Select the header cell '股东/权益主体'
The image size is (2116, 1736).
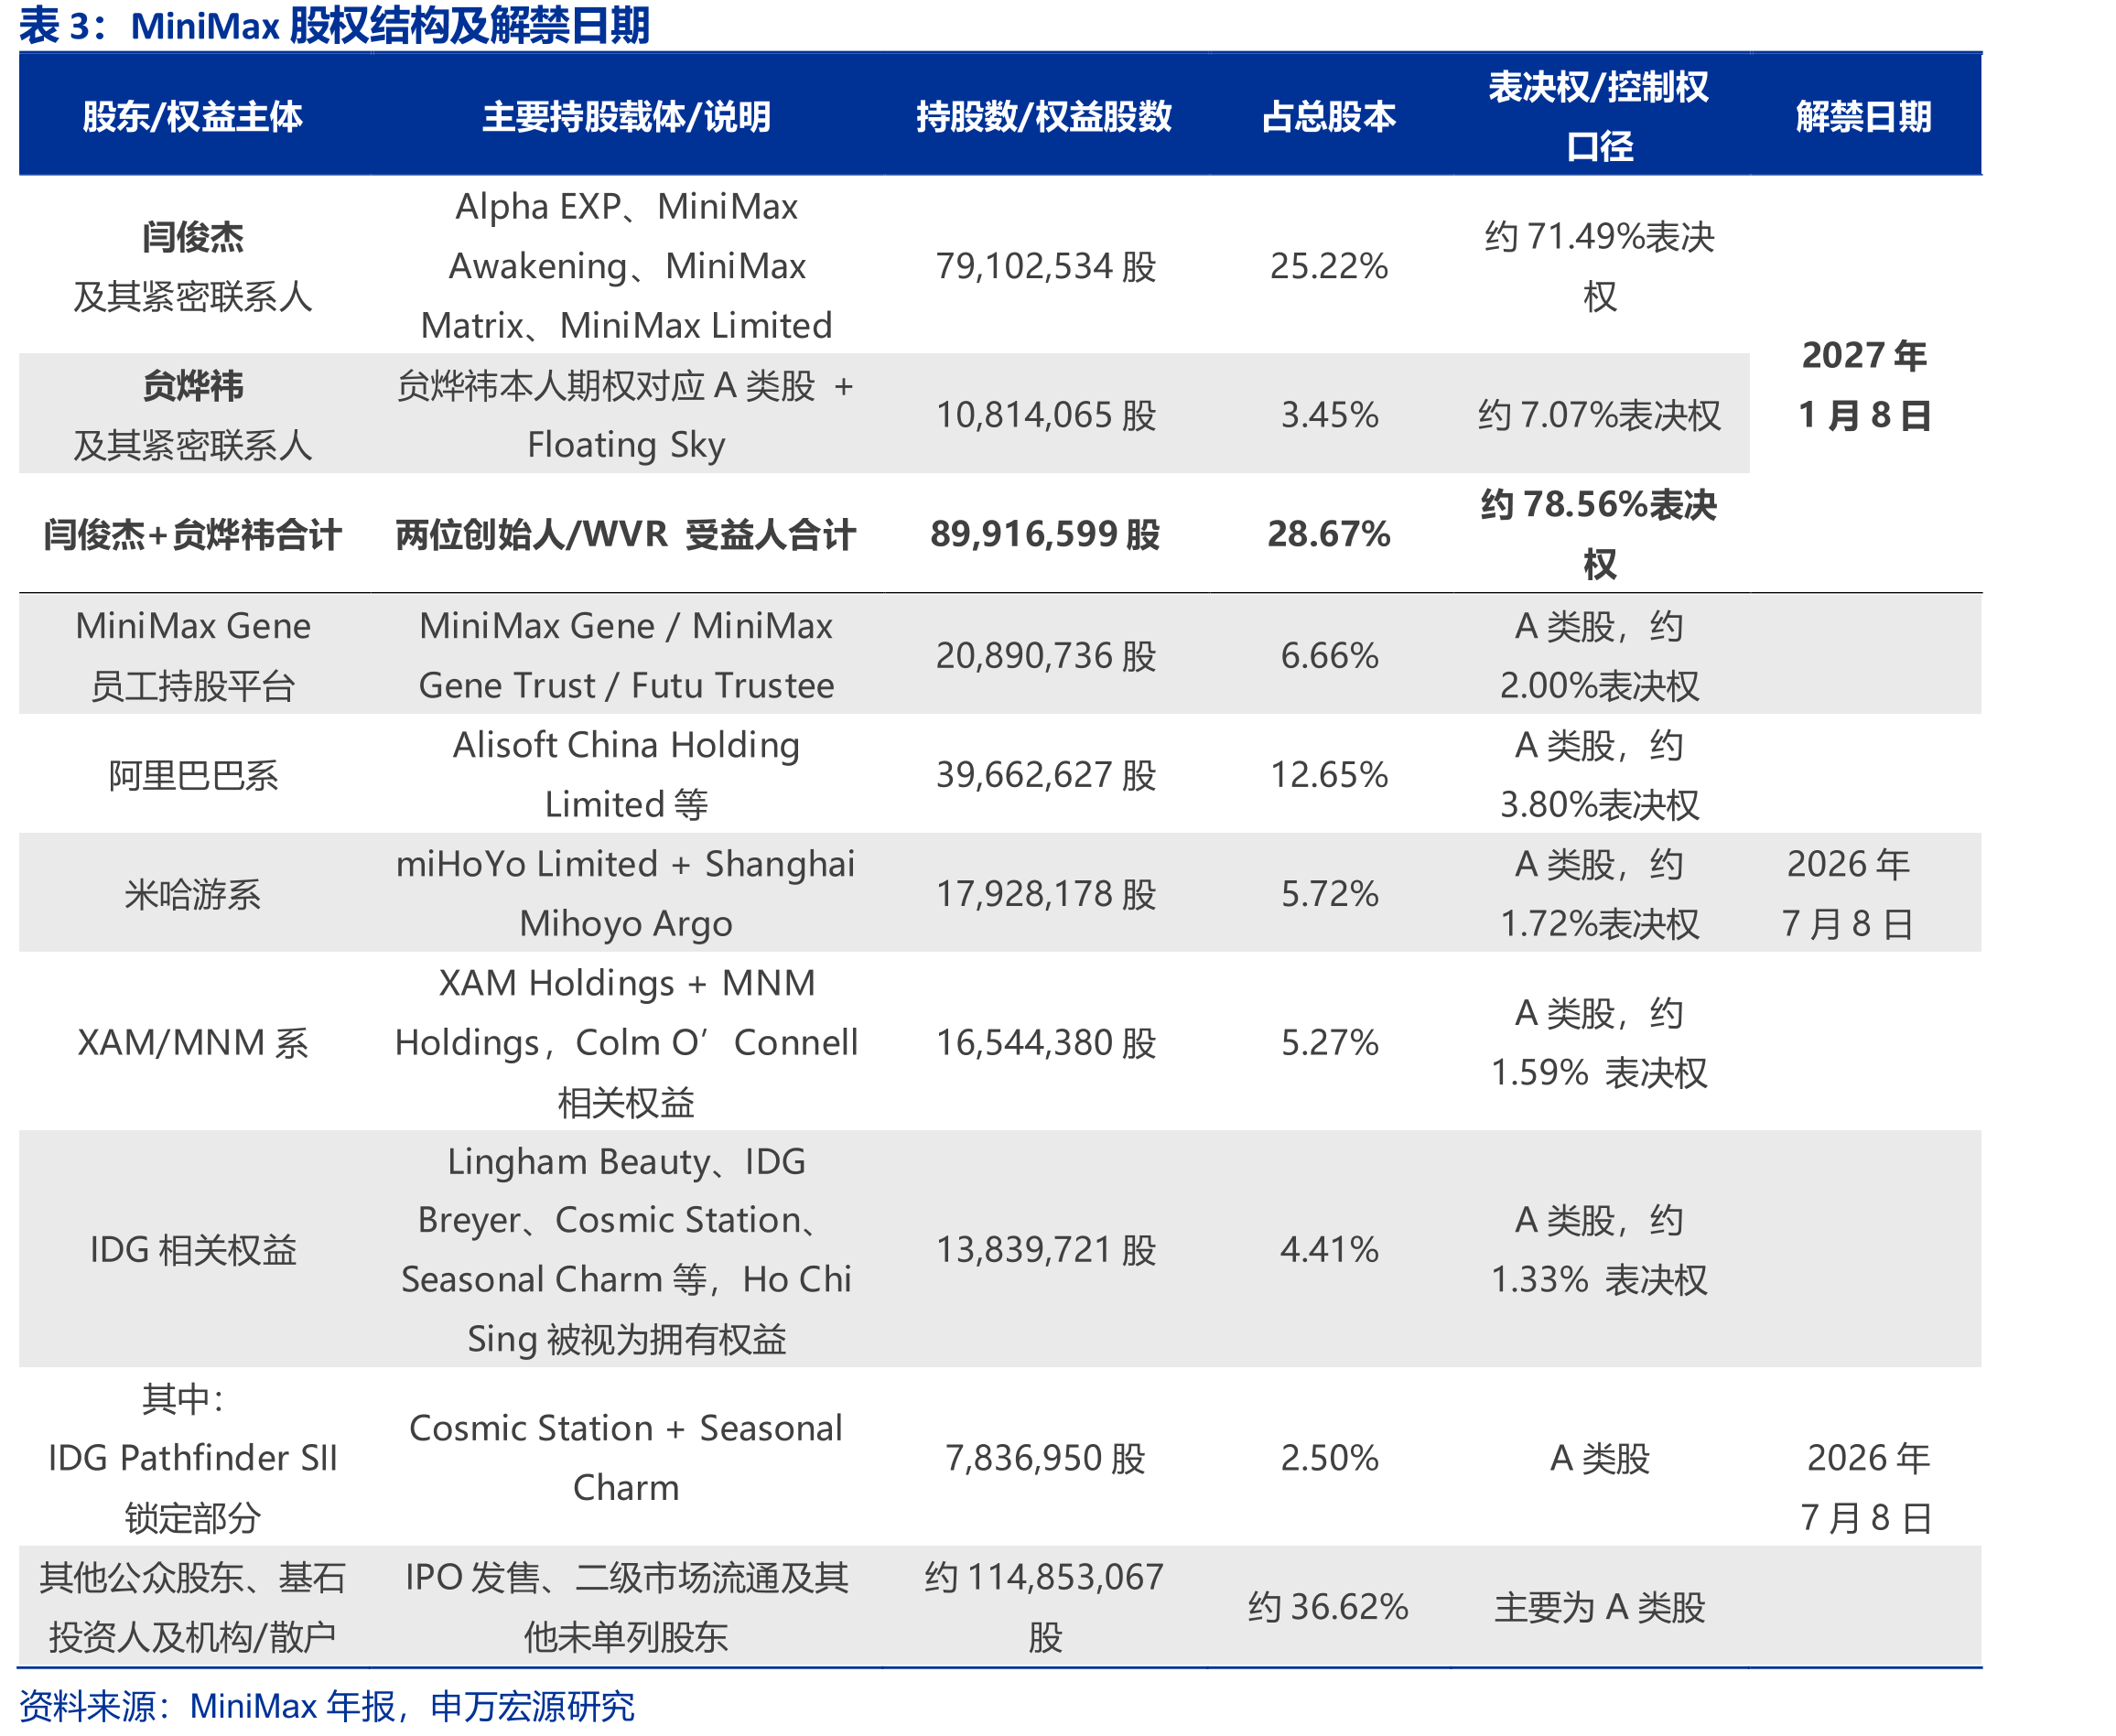[193, 116]
